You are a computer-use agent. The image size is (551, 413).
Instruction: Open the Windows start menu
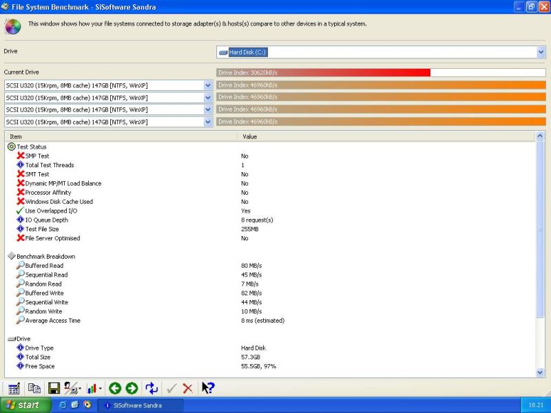[x=25, y=405]
